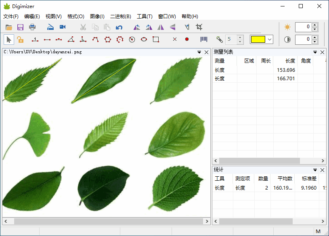This screenshot has width=329, height=236.
Task: Select the Rotate Left icon
Action: (x=136, y=27)
